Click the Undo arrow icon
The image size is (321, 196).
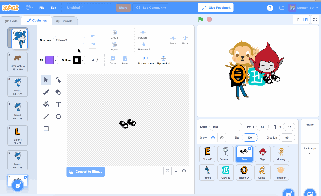coord(93,36)
